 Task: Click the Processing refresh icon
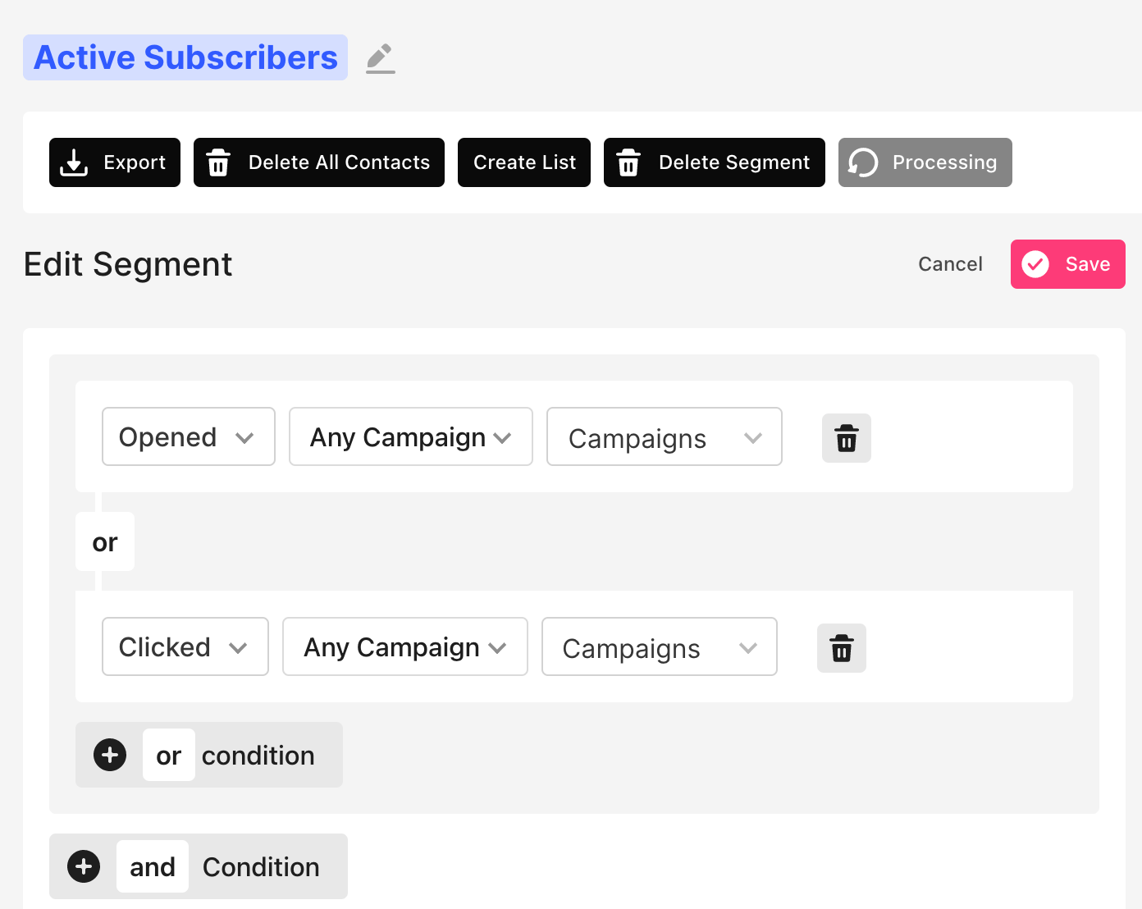863,162
